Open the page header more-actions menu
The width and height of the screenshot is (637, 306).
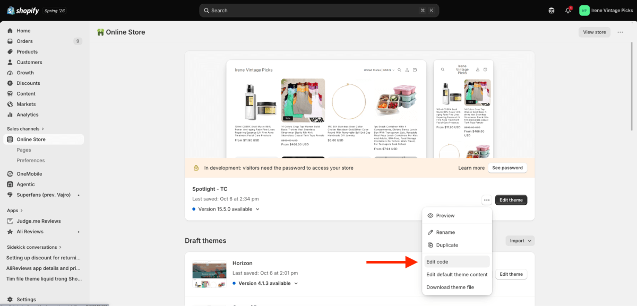tap(620, 32)
